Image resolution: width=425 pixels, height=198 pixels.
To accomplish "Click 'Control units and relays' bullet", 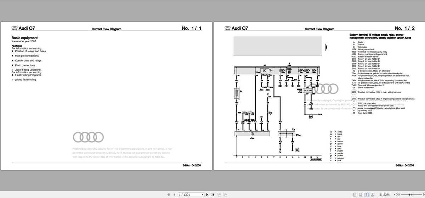I will click(28, 61).
